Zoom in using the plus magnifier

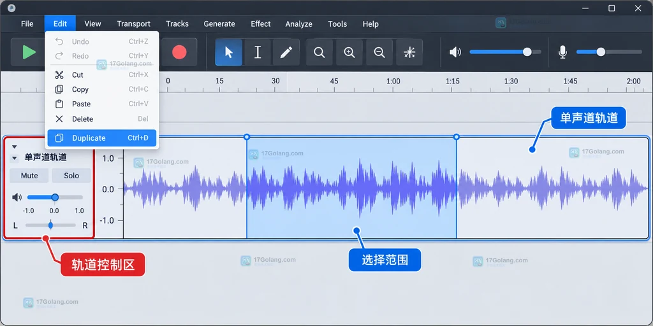349,52
